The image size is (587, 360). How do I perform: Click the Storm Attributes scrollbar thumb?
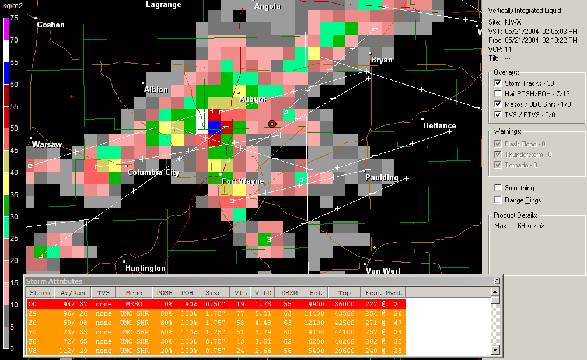[x=495, y=300]
